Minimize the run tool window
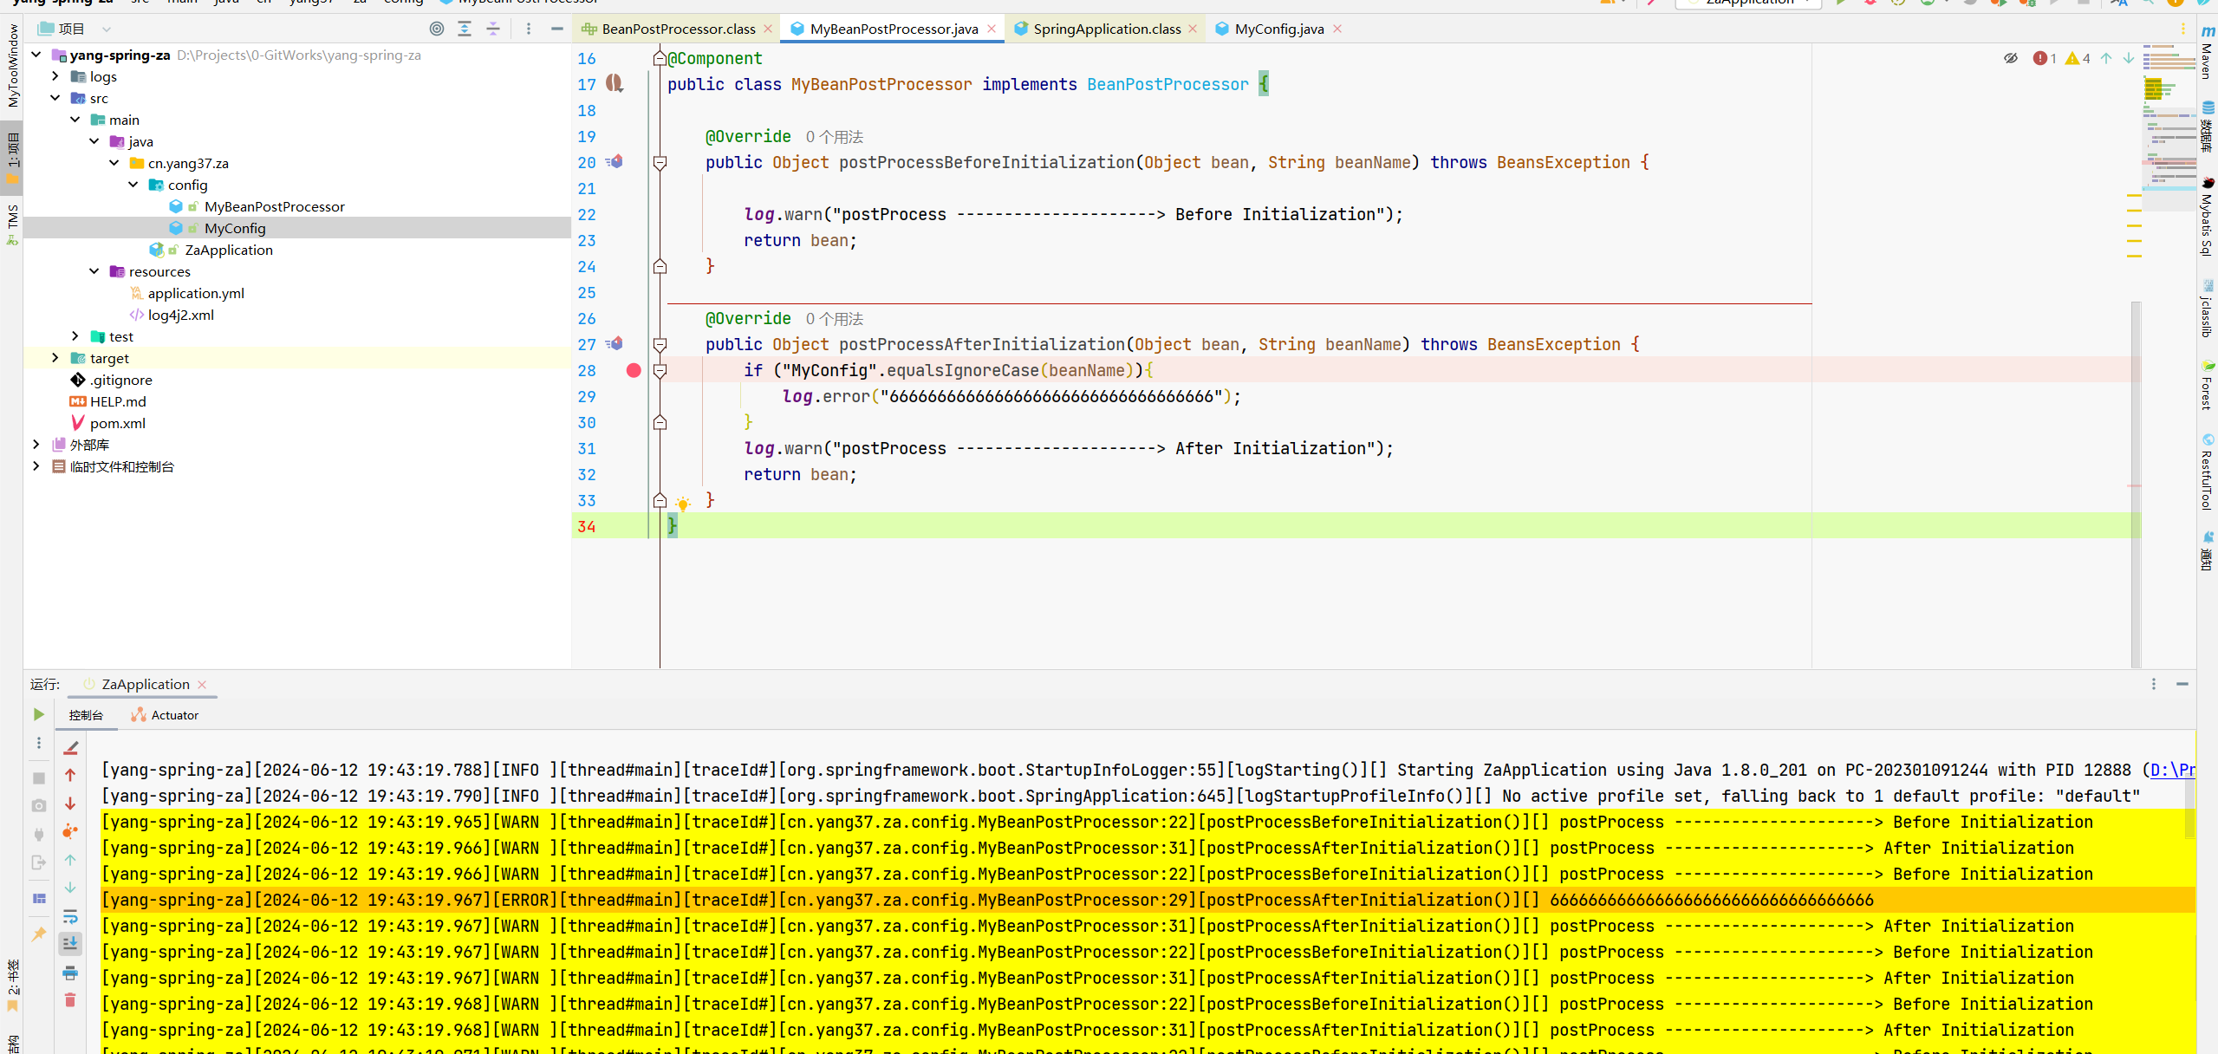The height and width of the screenshot is (1054, 2218). point(2182,684)
